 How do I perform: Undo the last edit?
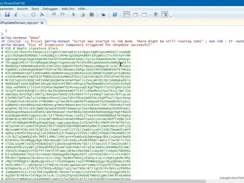pos(54,15)
